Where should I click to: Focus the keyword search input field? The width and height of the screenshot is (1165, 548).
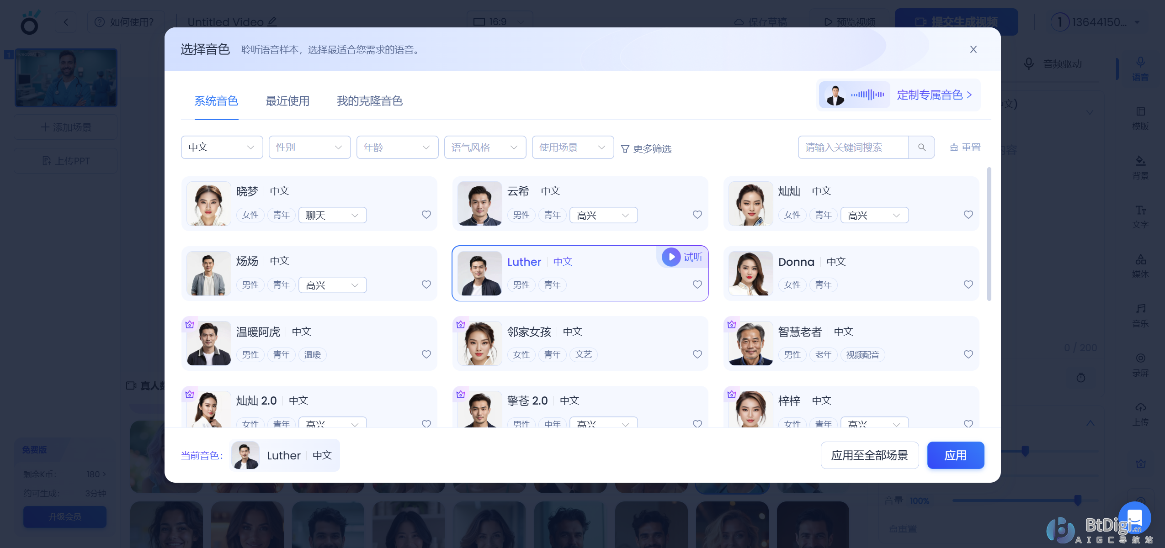click(853, 147)
